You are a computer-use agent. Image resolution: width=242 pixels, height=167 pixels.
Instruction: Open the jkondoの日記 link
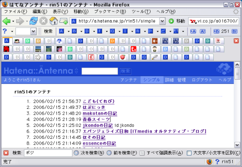pos(98,126)
